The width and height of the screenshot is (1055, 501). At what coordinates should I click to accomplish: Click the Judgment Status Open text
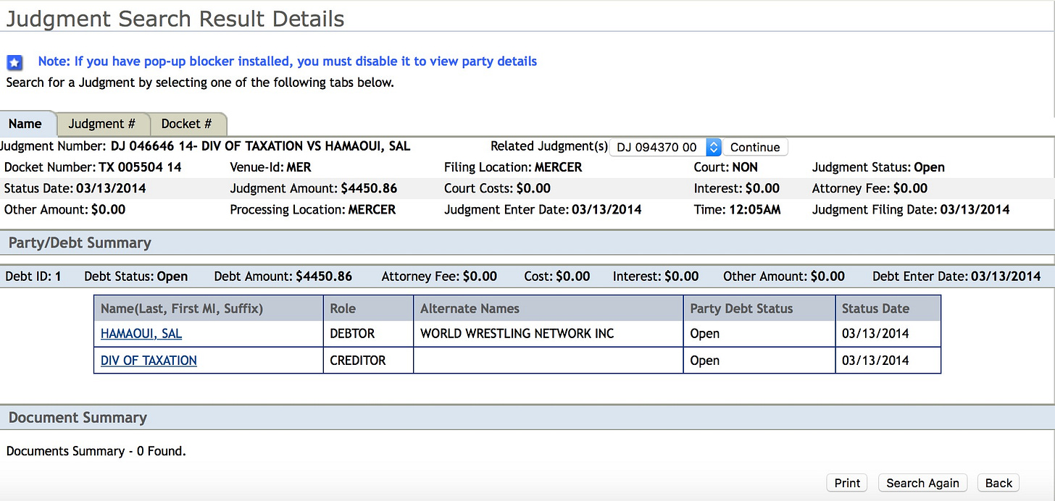click(879, 167)
